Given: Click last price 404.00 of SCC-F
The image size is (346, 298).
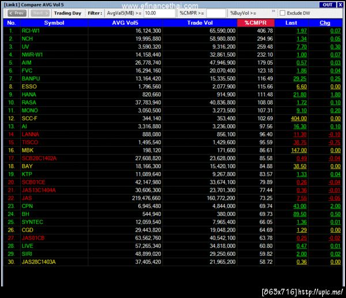Looking at the screenshot, I should click(x=299, y=118).
